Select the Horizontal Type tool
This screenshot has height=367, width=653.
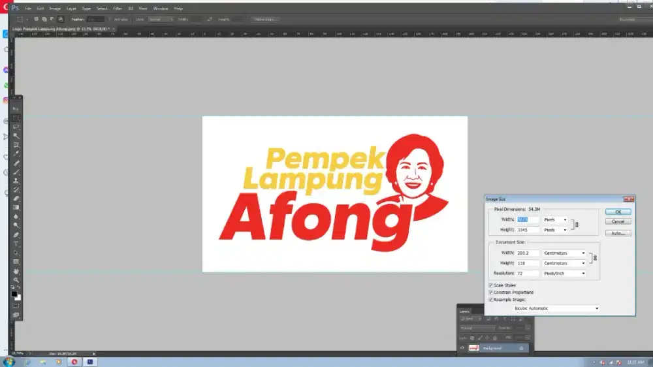click(16, 244)
